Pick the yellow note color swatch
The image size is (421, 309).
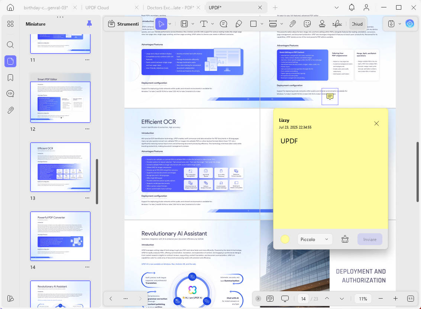tap(285, 239)
